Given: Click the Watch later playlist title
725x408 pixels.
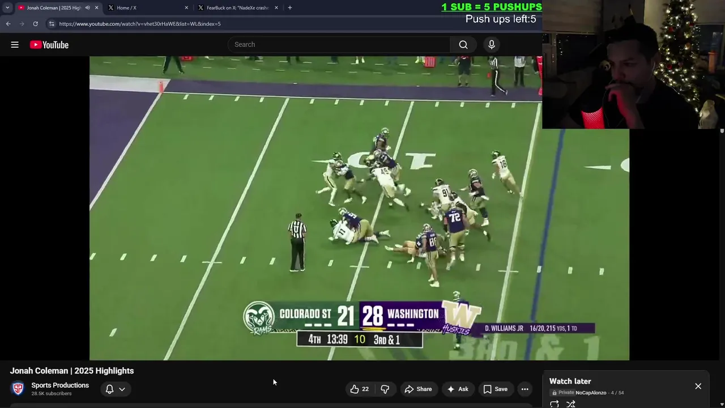Looking at the screenshot, I should (x=570, y=381).
